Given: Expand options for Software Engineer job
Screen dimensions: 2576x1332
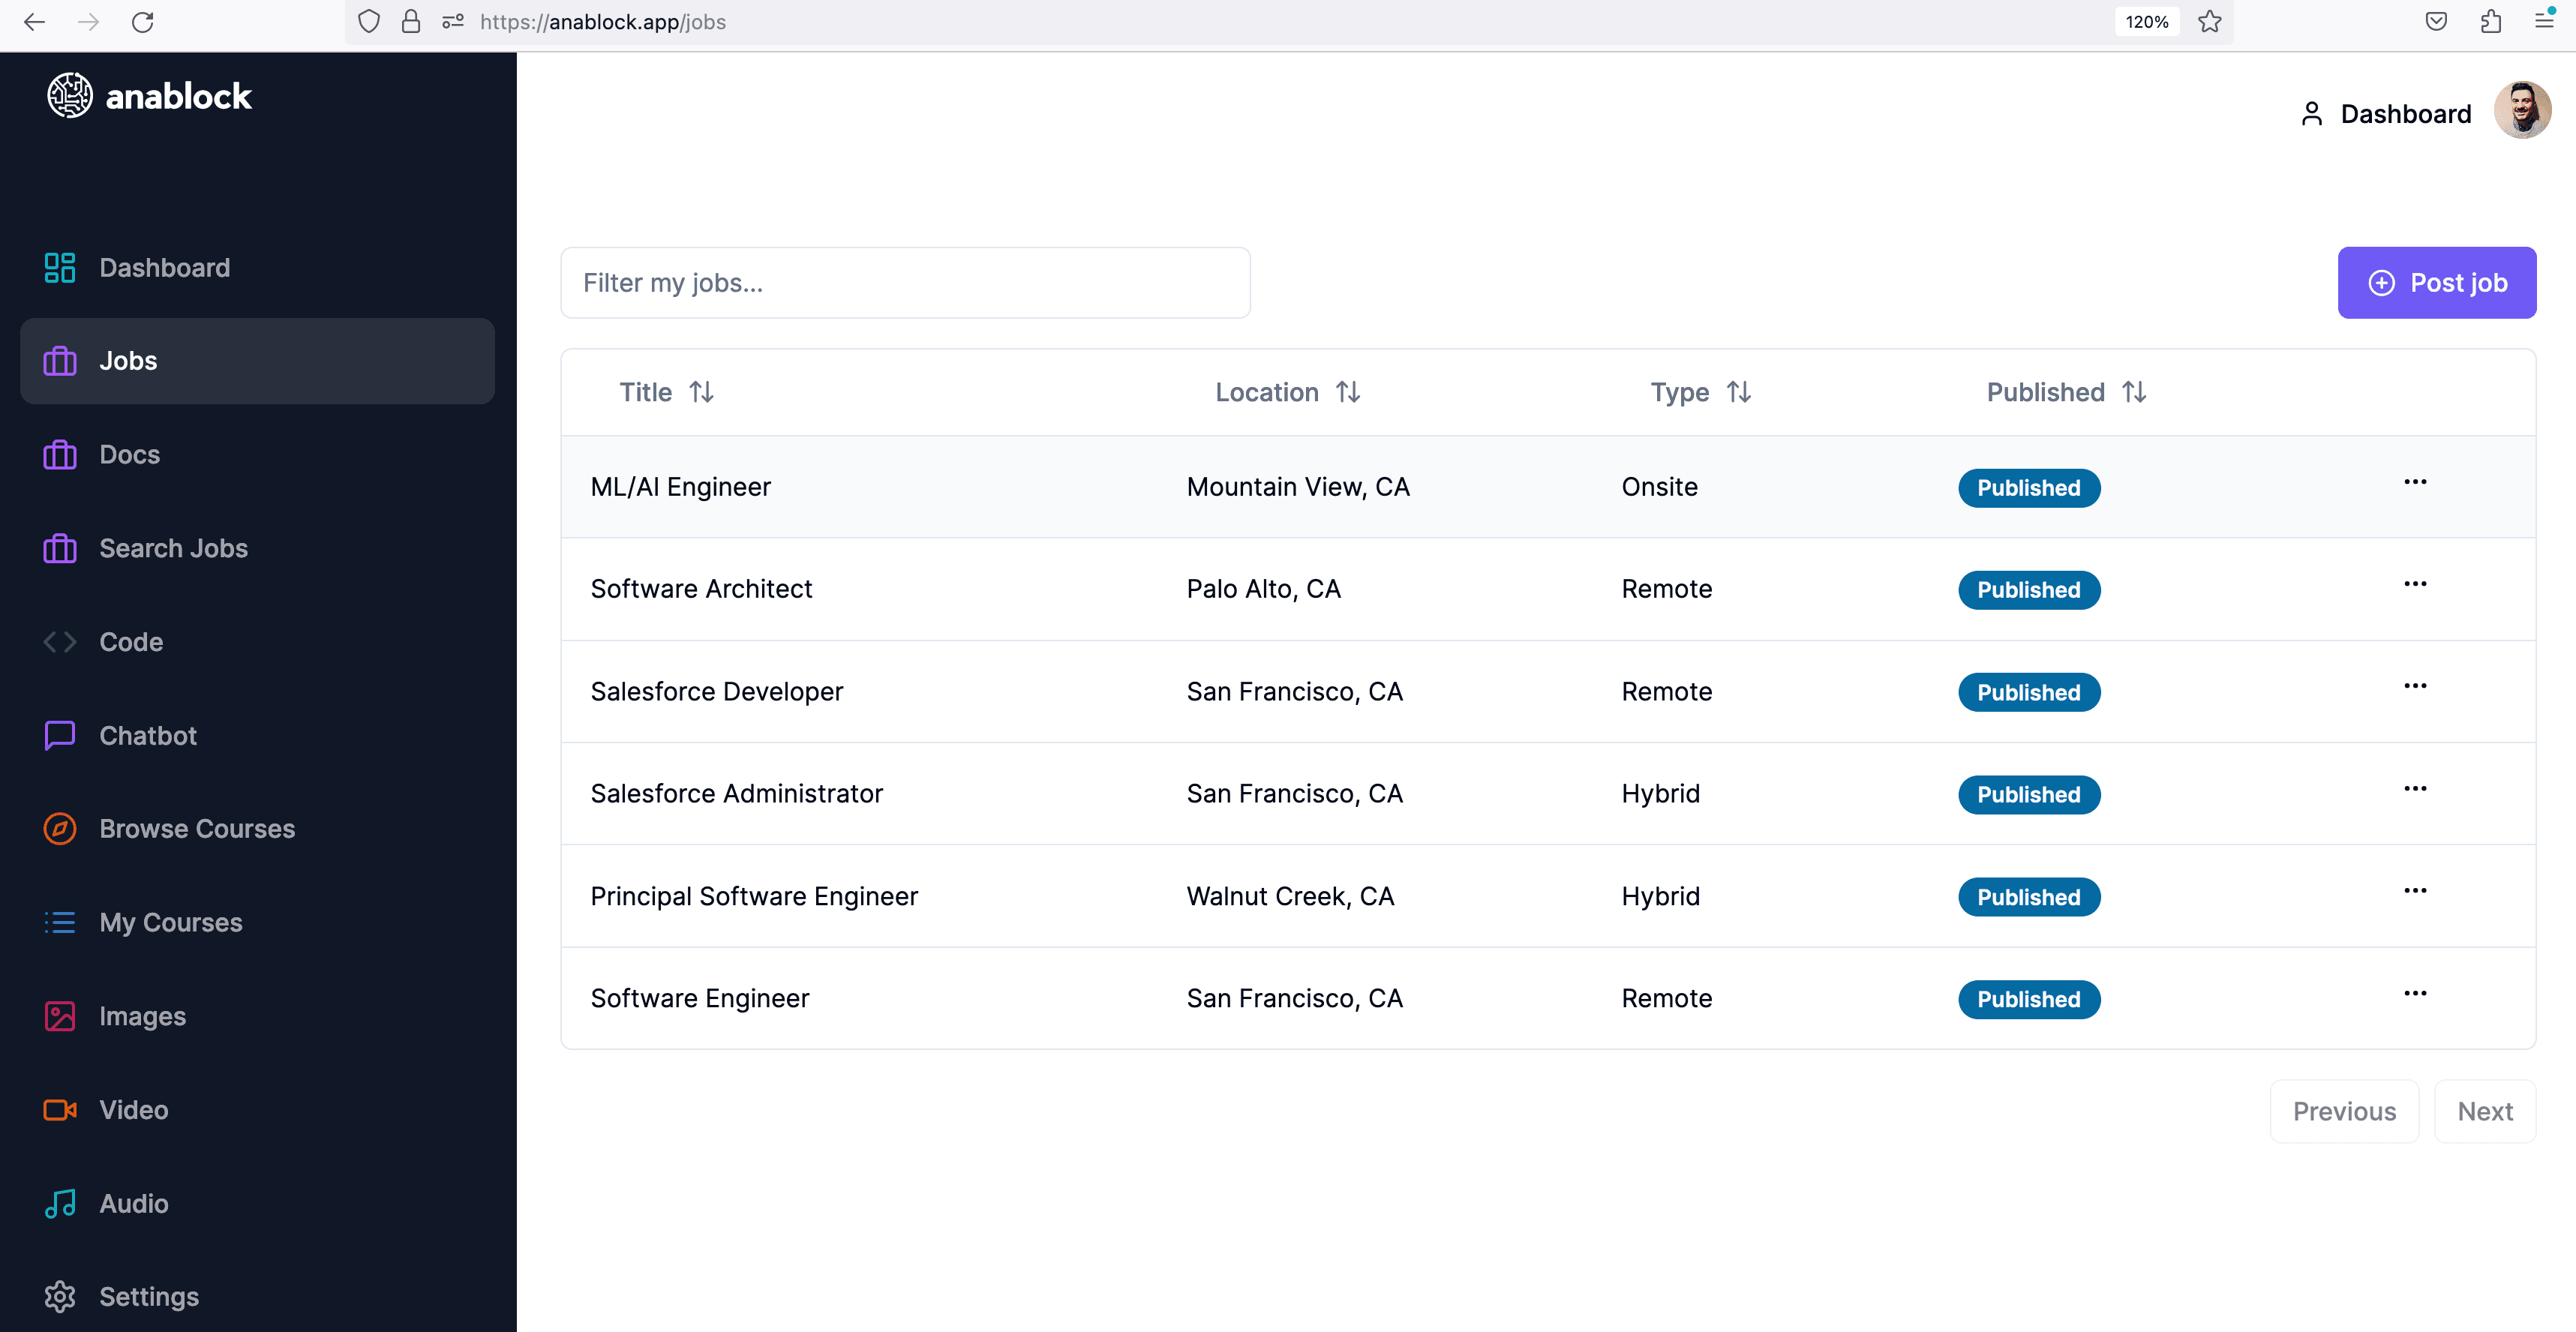Looking at the screenshot, I should 2415,993.
